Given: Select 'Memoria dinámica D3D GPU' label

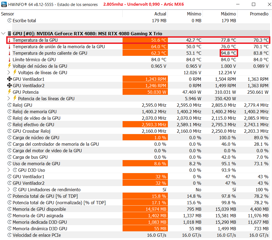Looking at the screenshot, I should [40, 229].
